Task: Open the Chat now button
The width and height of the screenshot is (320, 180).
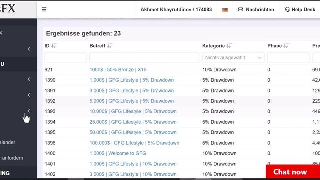Action: point(293,172)
